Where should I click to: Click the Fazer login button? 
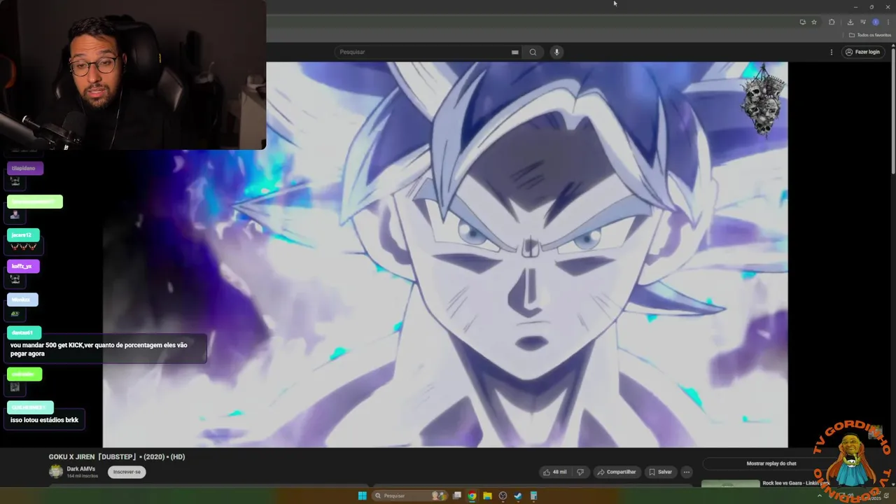click(862, 52)
